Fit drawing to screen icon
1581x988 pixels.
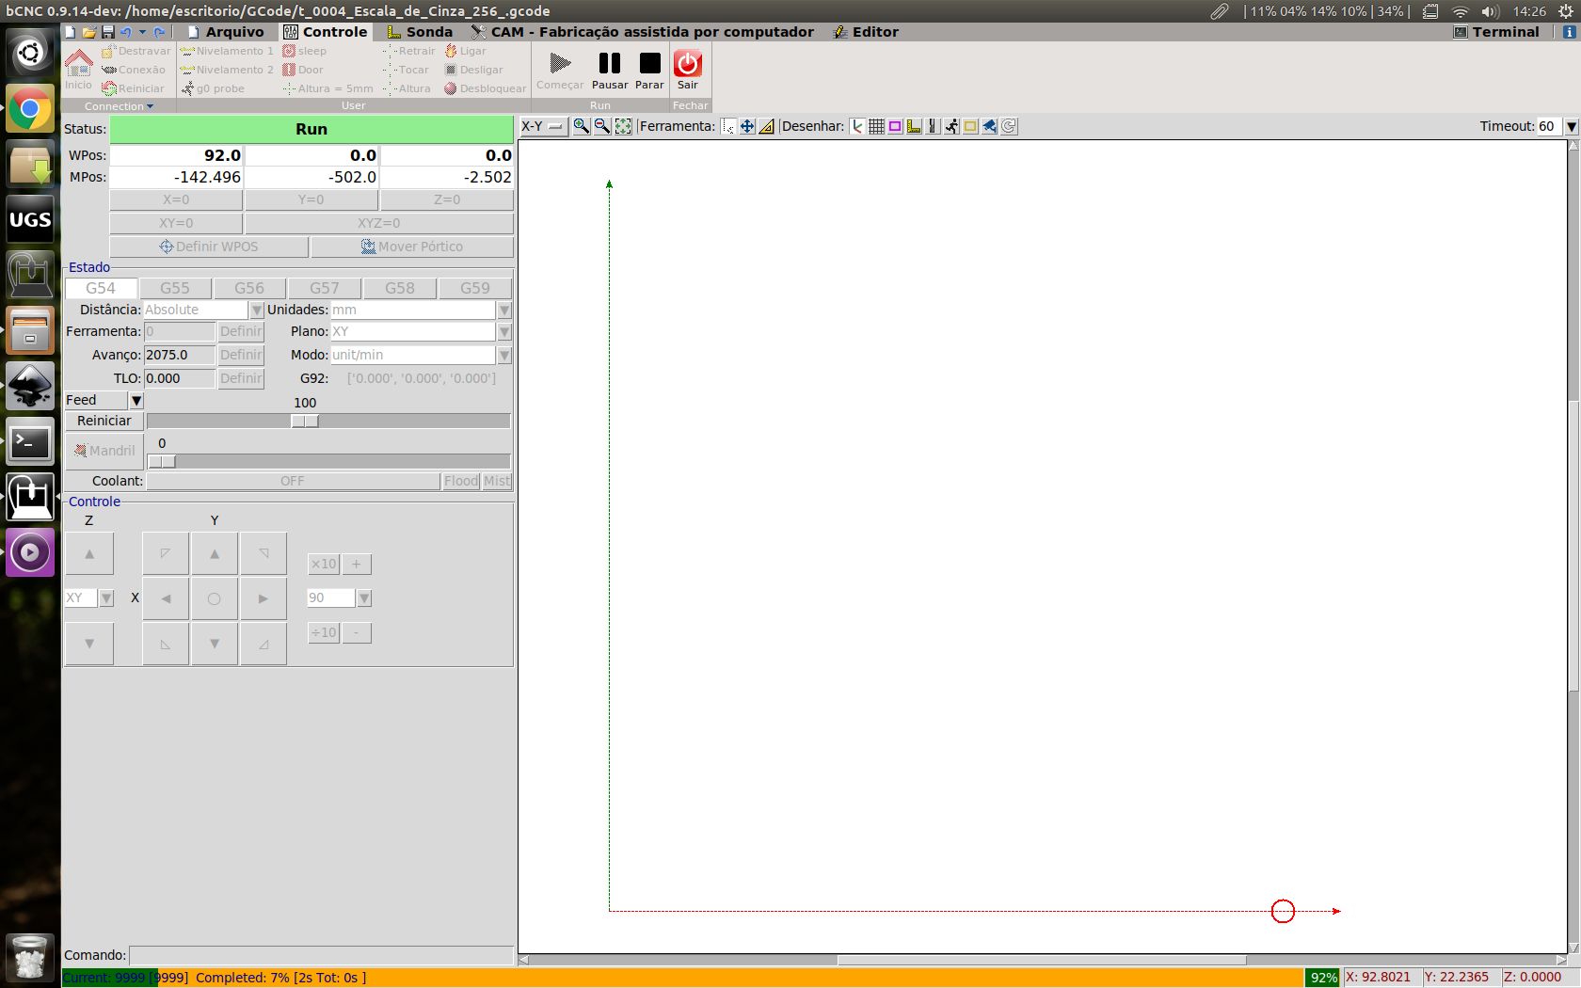coord(623,126)
